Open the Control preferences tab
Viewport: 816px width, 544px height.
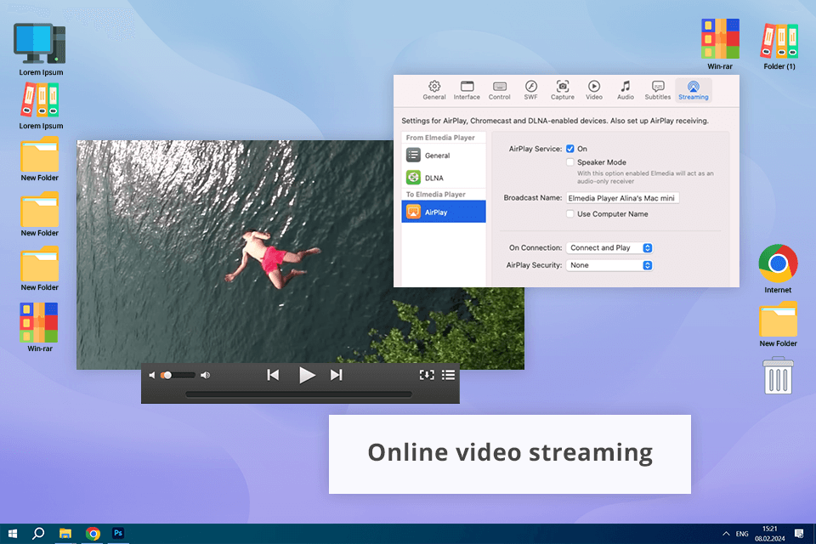(x=500, y=90)
